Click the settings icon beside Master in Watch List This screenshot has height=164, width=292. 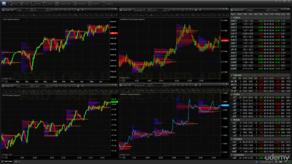268,10
